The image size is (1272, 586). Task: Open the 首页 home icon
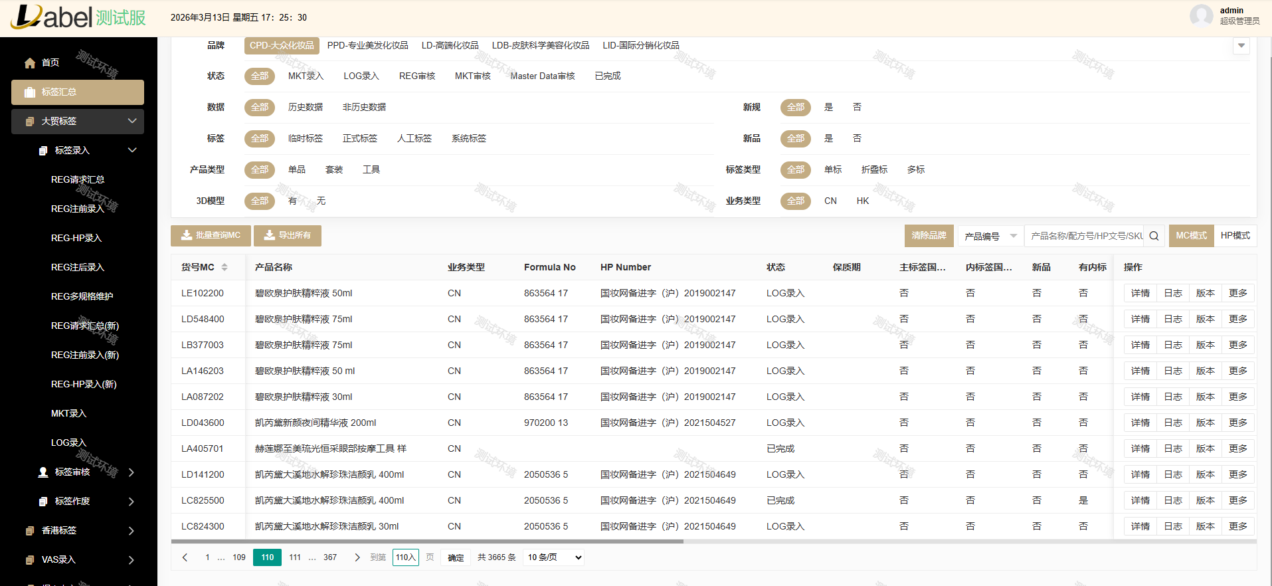[30, 63]
